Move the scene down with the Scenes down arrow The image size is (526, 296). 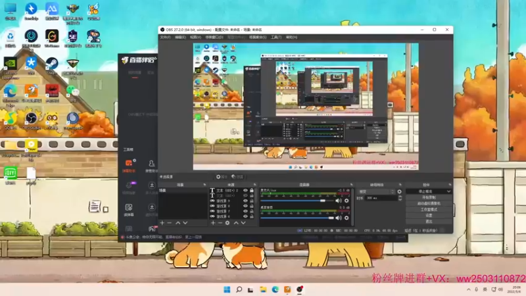[185, 223]
